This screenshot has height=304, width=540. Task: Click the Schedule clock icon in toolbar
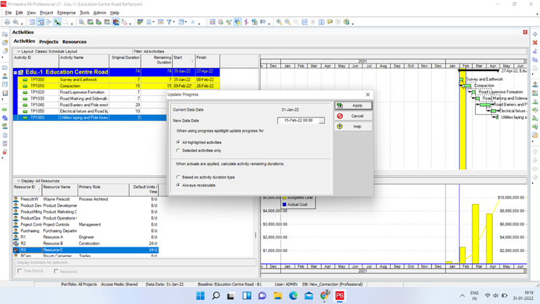(x=221, y=22)
